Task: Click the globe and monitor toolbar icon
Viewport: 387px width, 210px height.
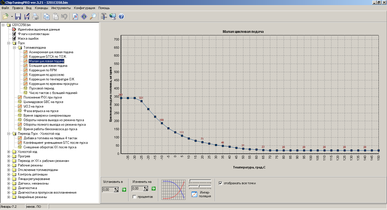Action: 112,16
